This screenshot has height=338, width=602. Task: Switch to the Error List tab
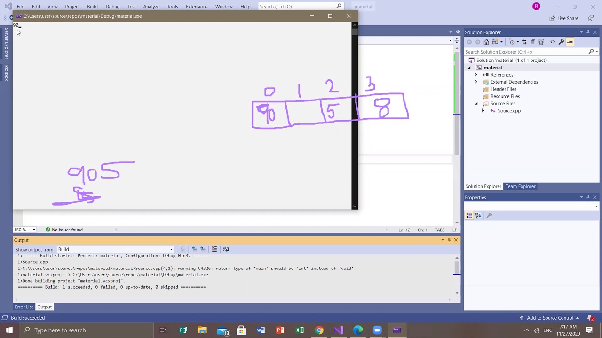point(24,307)
